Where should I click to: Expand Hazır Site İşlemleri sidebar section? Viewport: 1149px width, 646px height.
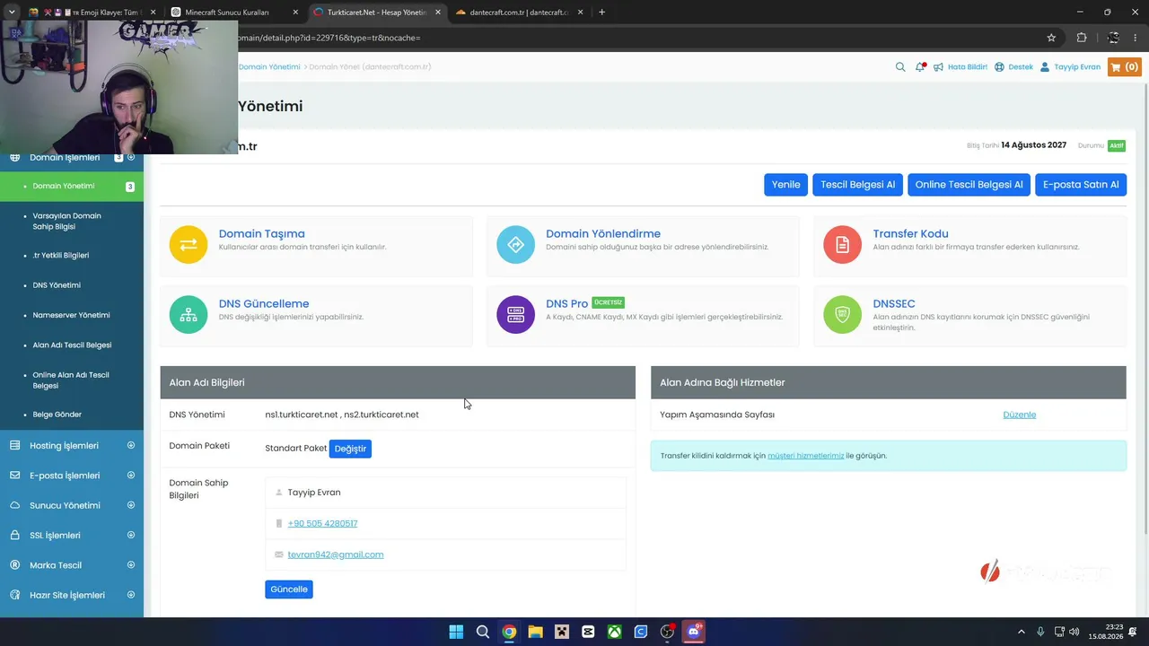click(131, 595)
